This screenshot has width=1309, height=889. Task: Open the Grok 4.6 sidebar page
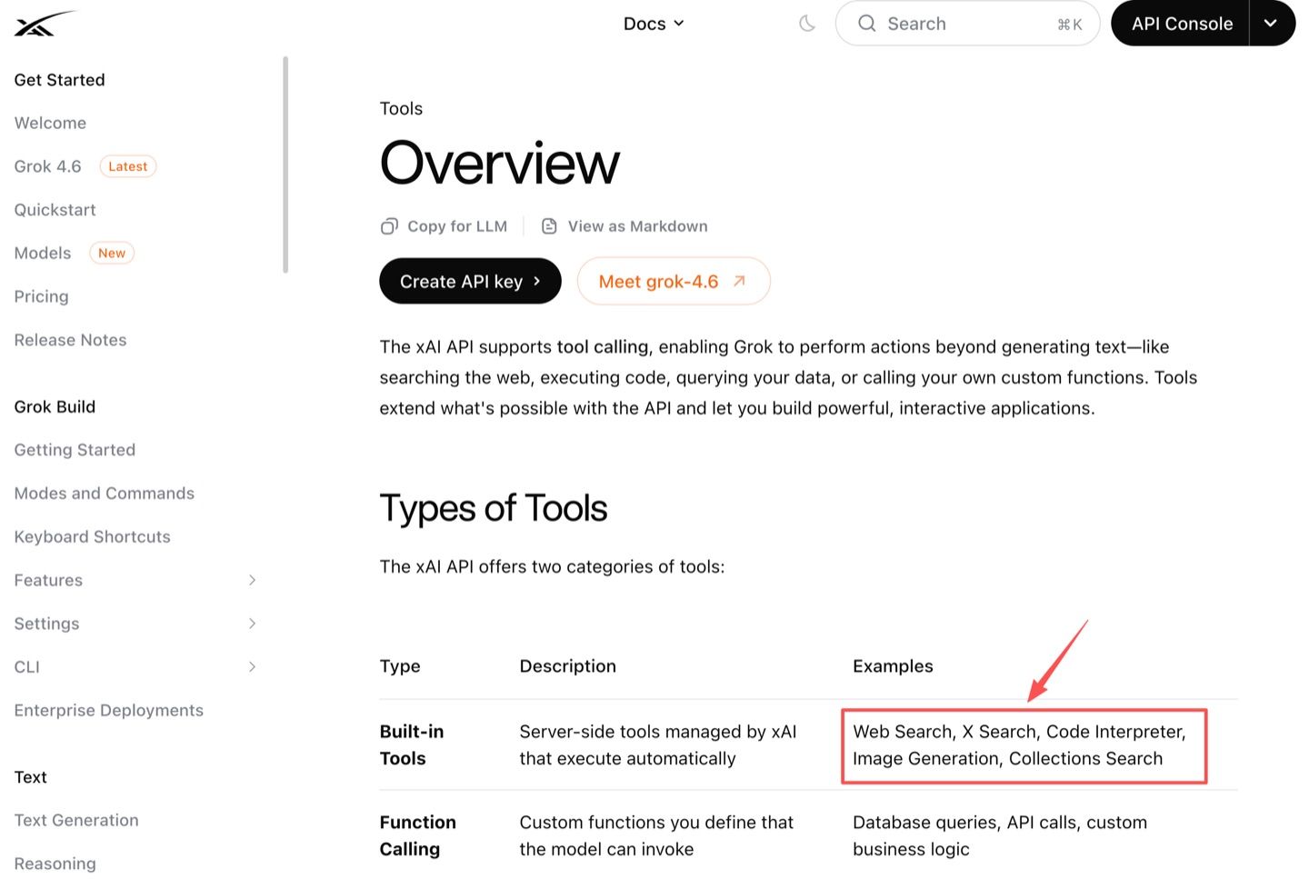[x=47, y=166]
